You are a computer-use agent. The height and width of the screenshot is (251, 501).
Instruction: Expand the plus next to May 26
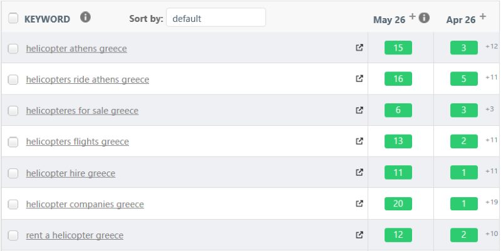413,16
